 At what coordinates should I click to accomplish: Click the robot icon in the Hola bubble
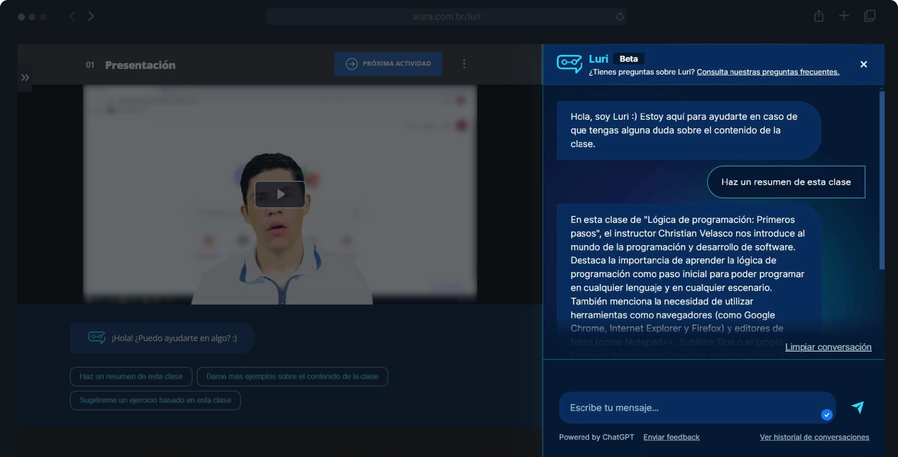tap(97, 337)
